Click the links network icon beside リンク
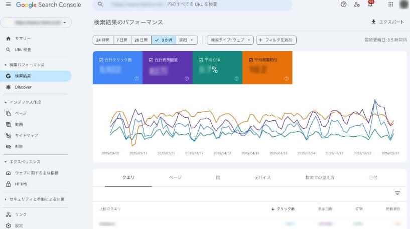Image resolution: width=410 pixels, height=229 pixels. tap(9, 214)
